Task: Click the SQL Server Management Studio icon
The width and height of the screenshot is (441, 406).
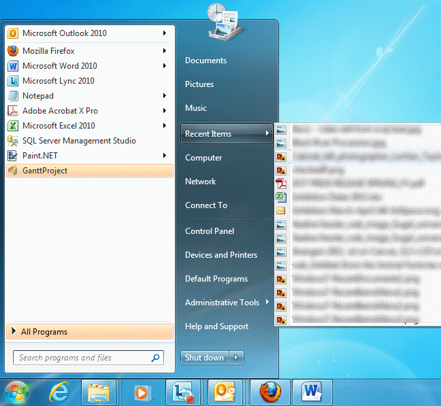Action: [13, 141]
